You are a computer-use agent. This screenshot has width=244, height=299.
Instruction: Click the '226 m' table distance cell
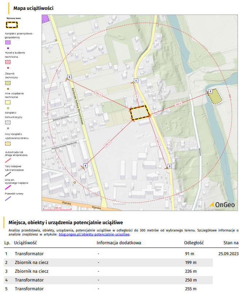click(x=191, y=271)
